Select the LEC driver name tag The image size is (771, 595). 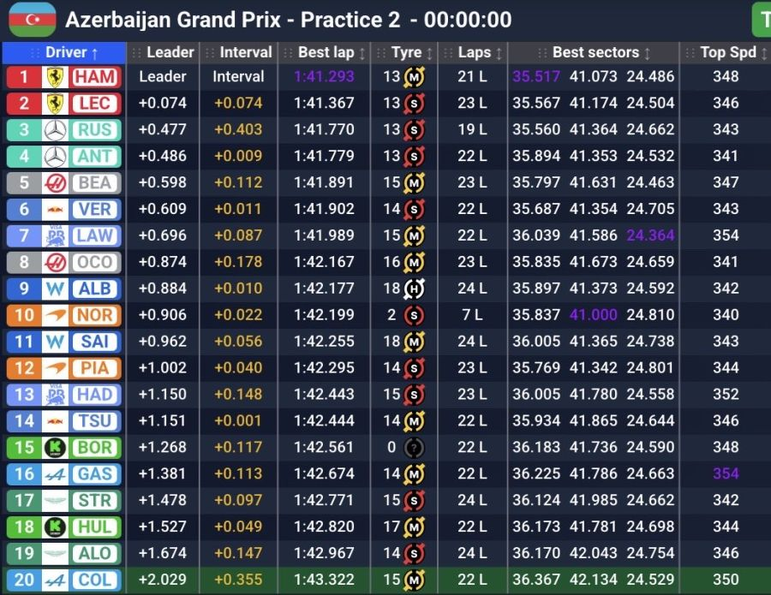coord(95,104)
